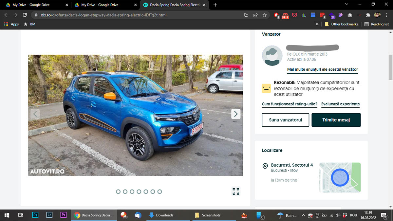
Task: Show hidden system tray icons
Action: tap(303, 215)
